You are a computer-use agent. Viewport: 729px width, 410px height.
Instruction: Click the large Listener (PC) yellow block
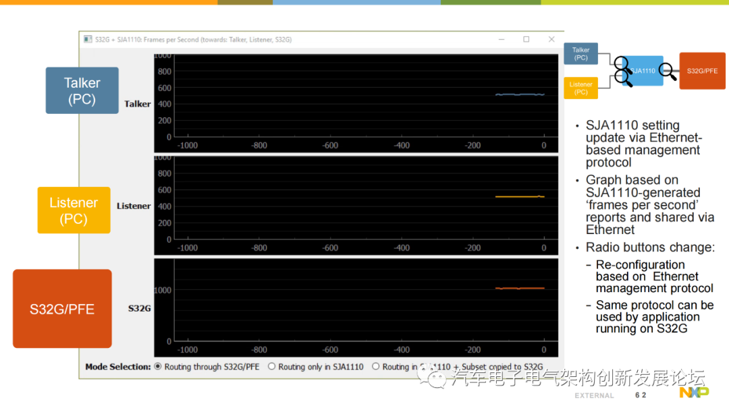[74, 210]
